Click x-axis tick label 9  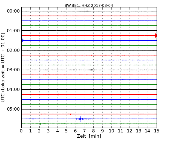point(102,131)
